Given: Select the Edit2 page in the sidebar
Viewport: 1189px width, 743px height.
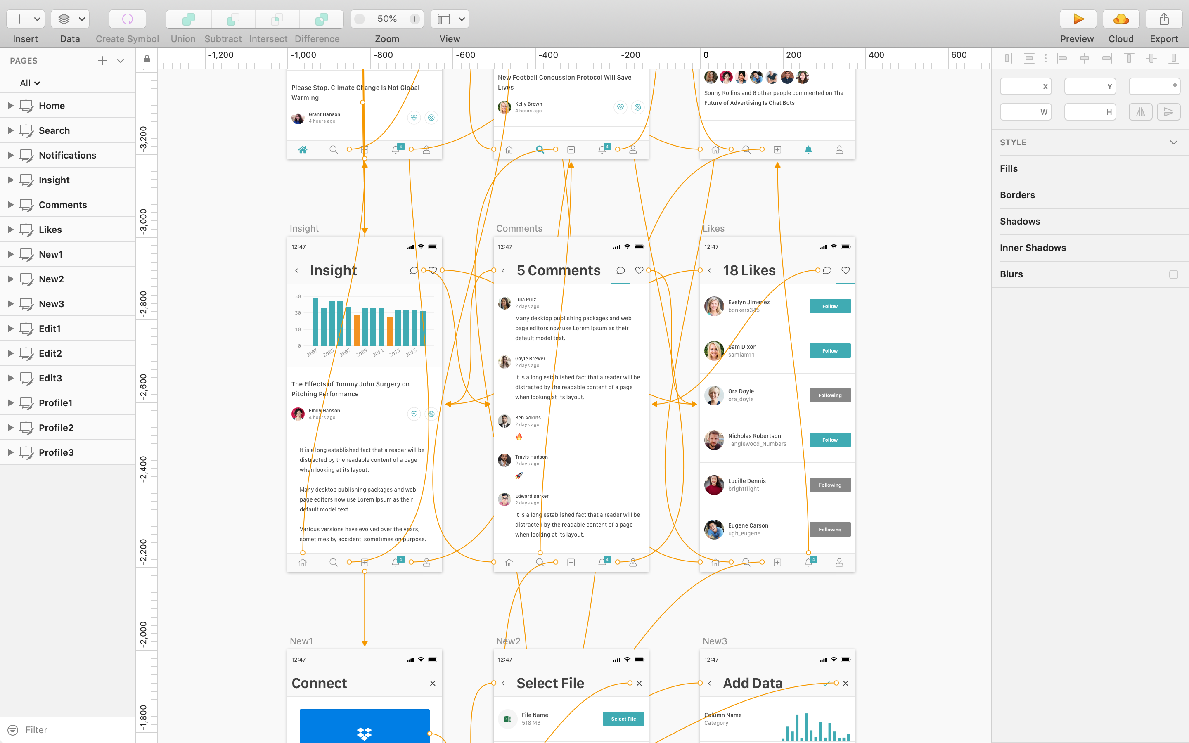Looking at the screenshot, I should click(68, 353).
